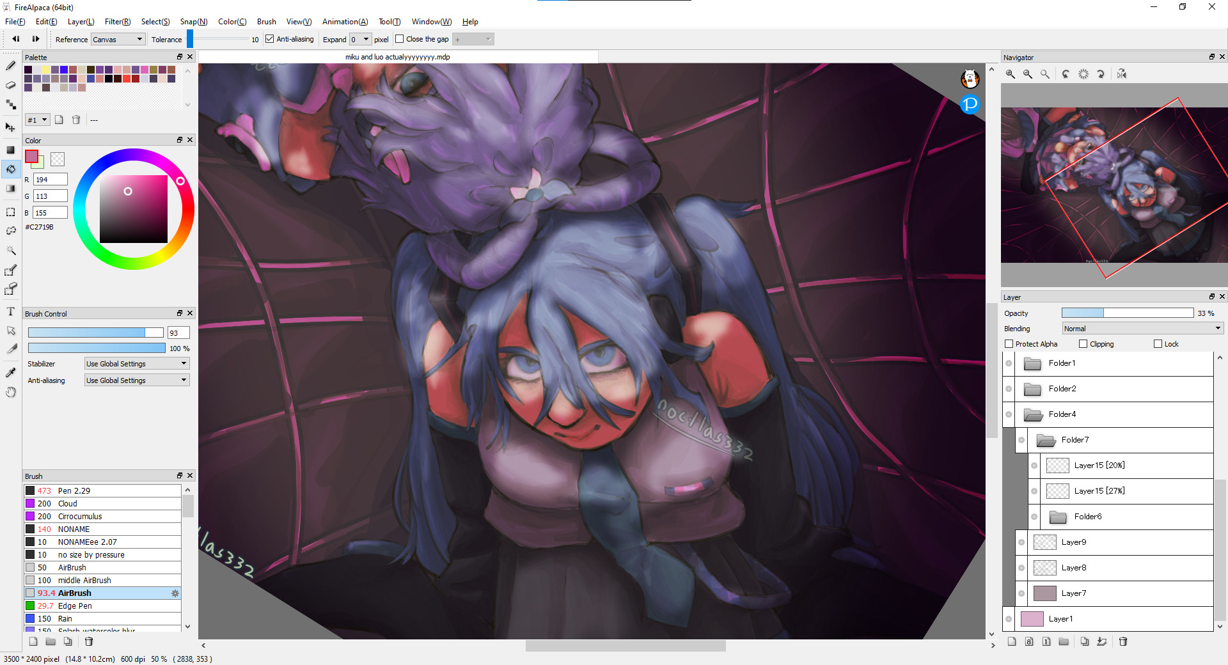The image size is (1228, 665).
Task: Click the R value input field
Action: 51,180
